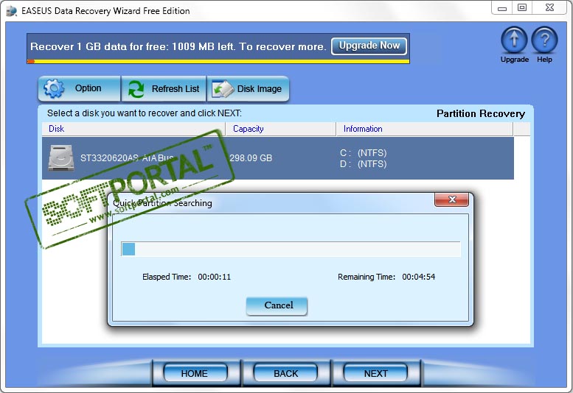This screenshot has height=393, width=573.
Task: Select the ST3320620AS hard disk icon
Action: [61, 157]
